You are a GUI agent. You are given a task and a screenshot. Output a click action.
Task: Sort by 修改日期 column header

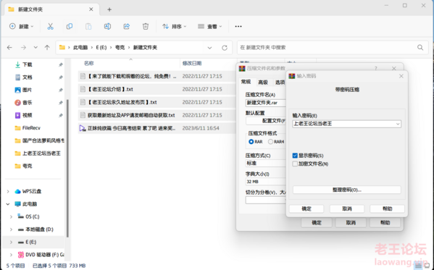192,64
